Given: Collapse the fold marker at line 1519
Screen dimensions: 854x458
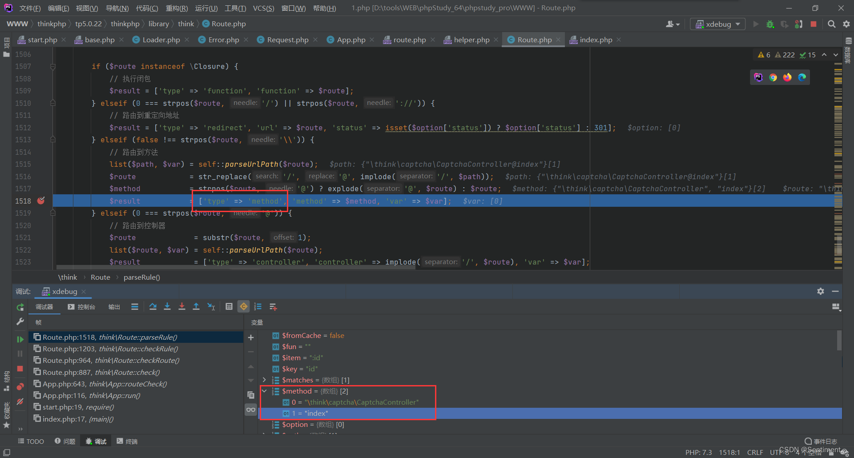Looking at the screenshot, I should click(x=53, y=213).
